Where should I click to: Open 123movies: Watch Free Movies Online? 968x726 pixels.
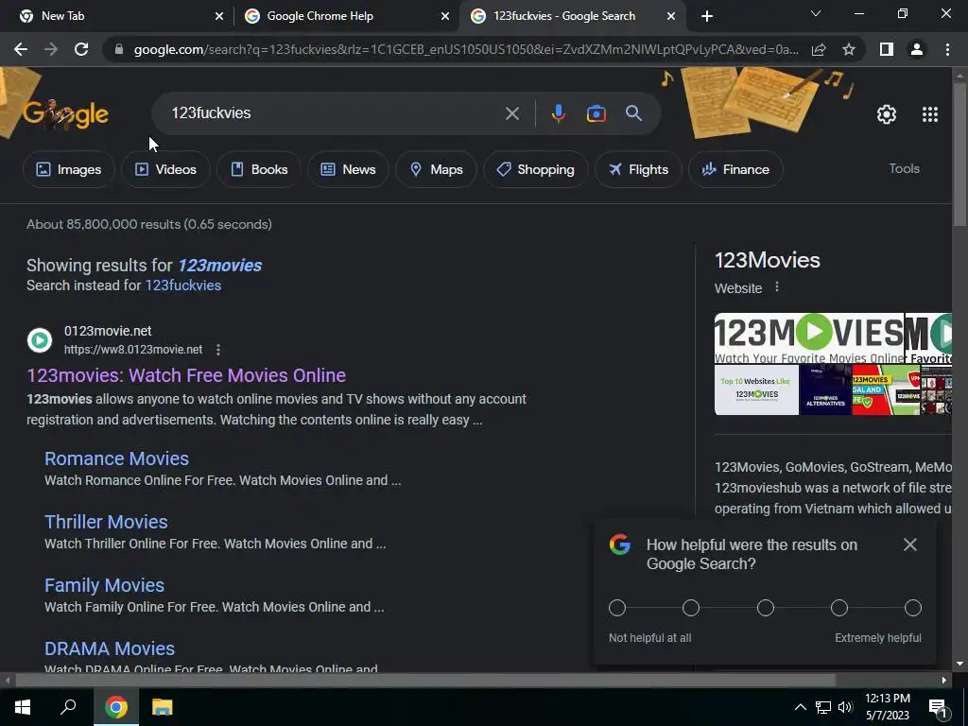coord(186,375)
